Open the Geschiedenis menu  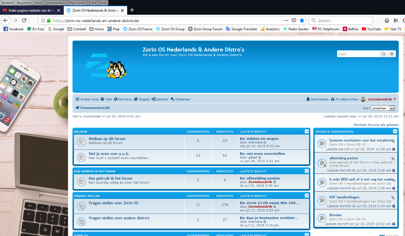click(56, 3)
